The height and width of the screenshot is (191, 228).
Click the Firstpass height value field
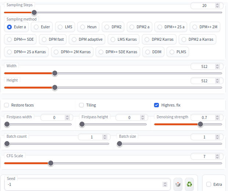coord(132,118)
